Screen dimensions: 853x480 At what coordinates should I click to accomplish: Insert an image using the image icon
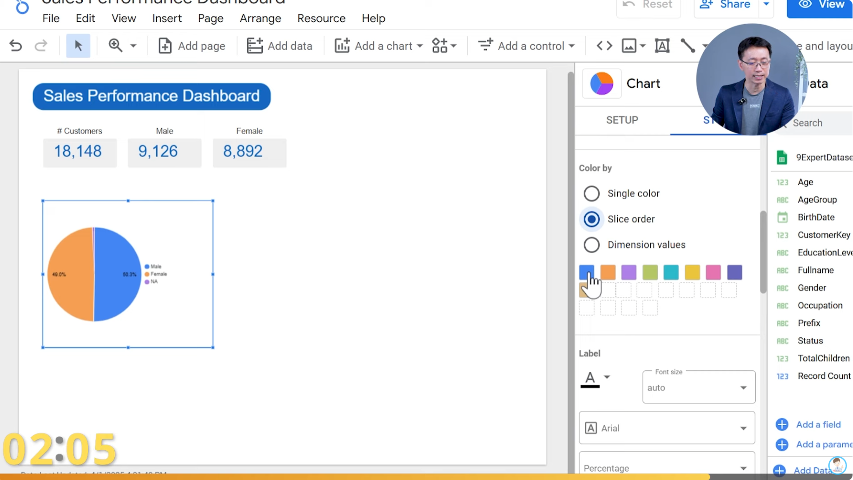(629, 46)
